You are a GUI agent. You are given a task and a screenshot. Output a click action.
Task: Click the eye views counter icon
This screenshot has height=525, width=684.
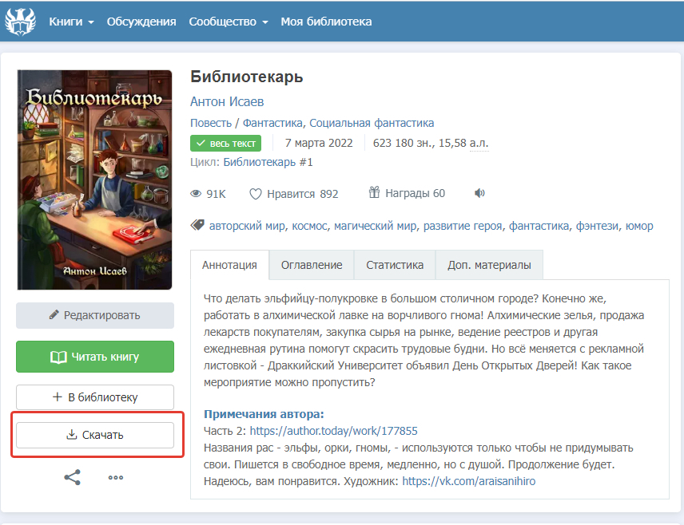(x=196, y=194)
